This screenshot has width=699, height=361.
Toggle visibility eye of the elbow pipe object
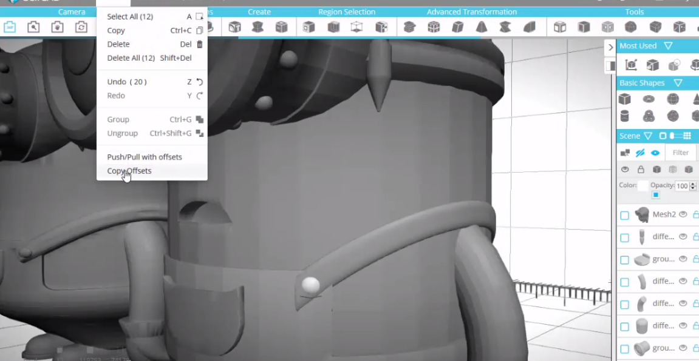point(683,303)
